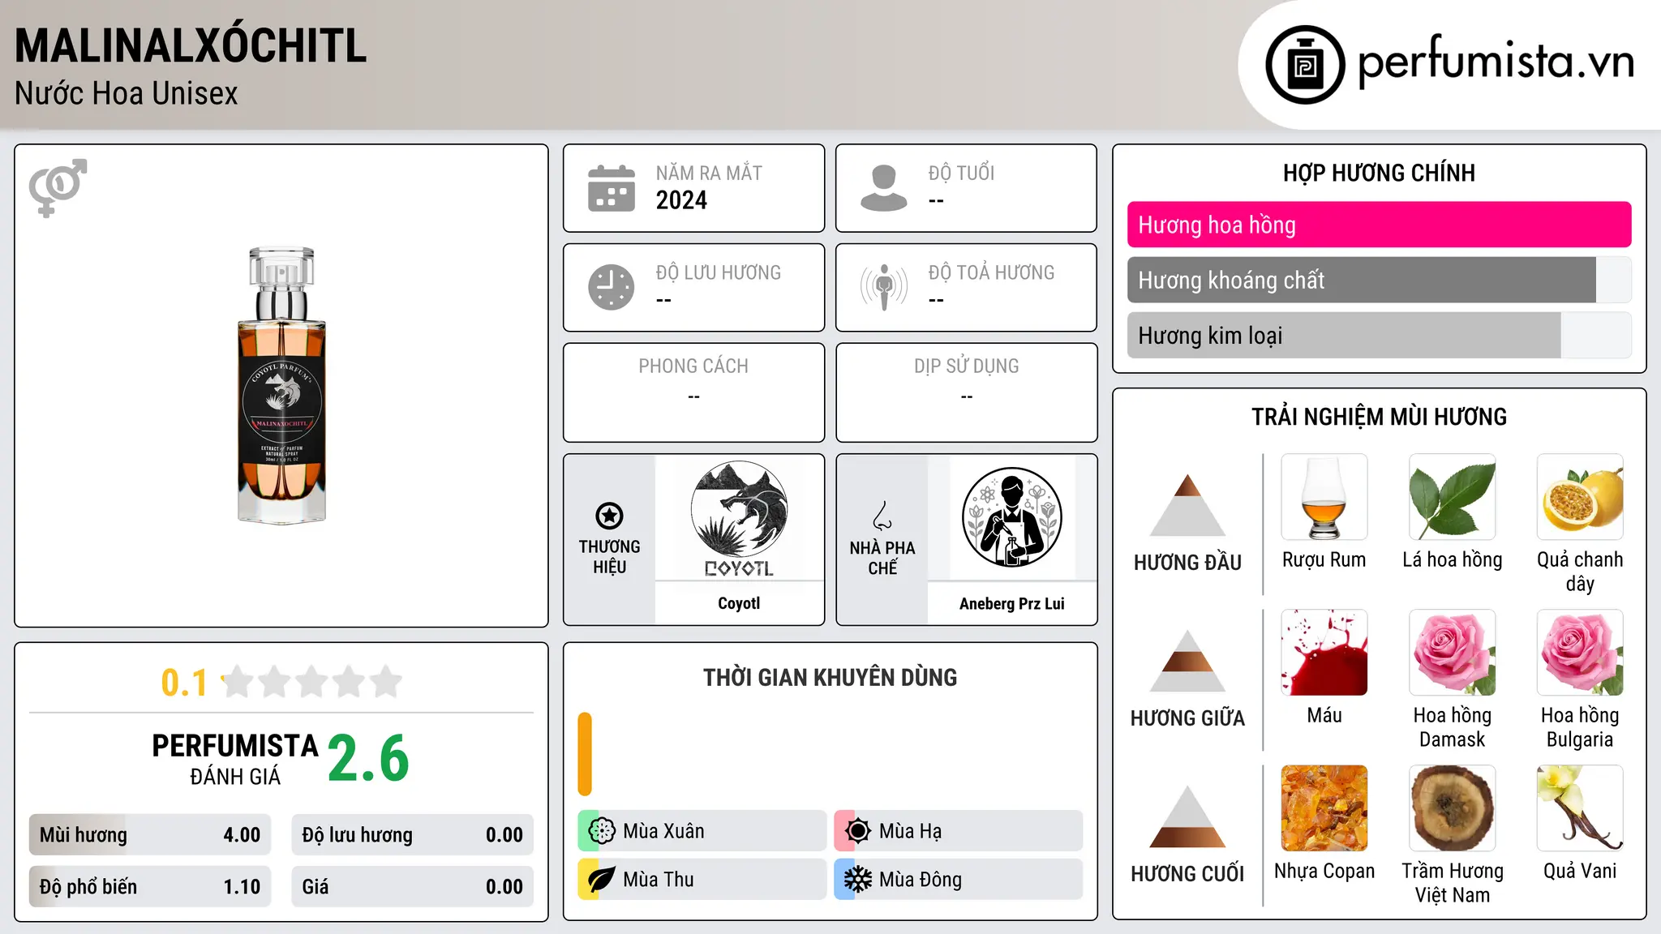
Task: Click the Độ phổ biến 1.10 score bar
Action: (x=150, y=887)
